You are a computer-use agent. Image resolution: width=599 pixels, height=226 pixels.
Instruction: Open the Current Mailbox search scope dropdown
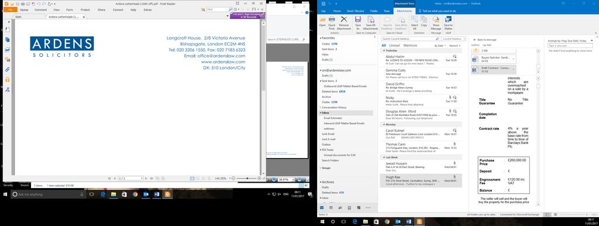(454, 39)
